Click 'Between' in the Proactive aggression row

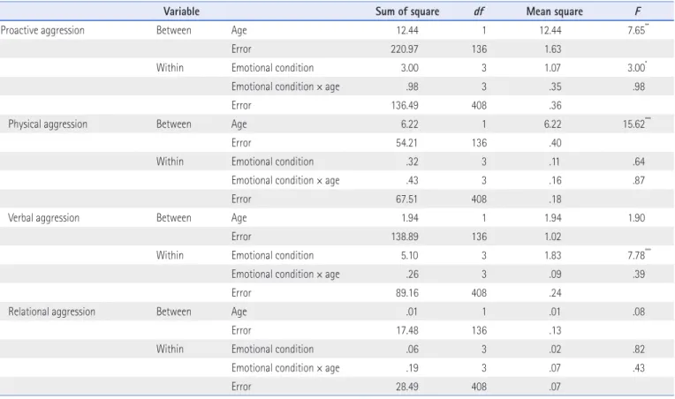173,31
